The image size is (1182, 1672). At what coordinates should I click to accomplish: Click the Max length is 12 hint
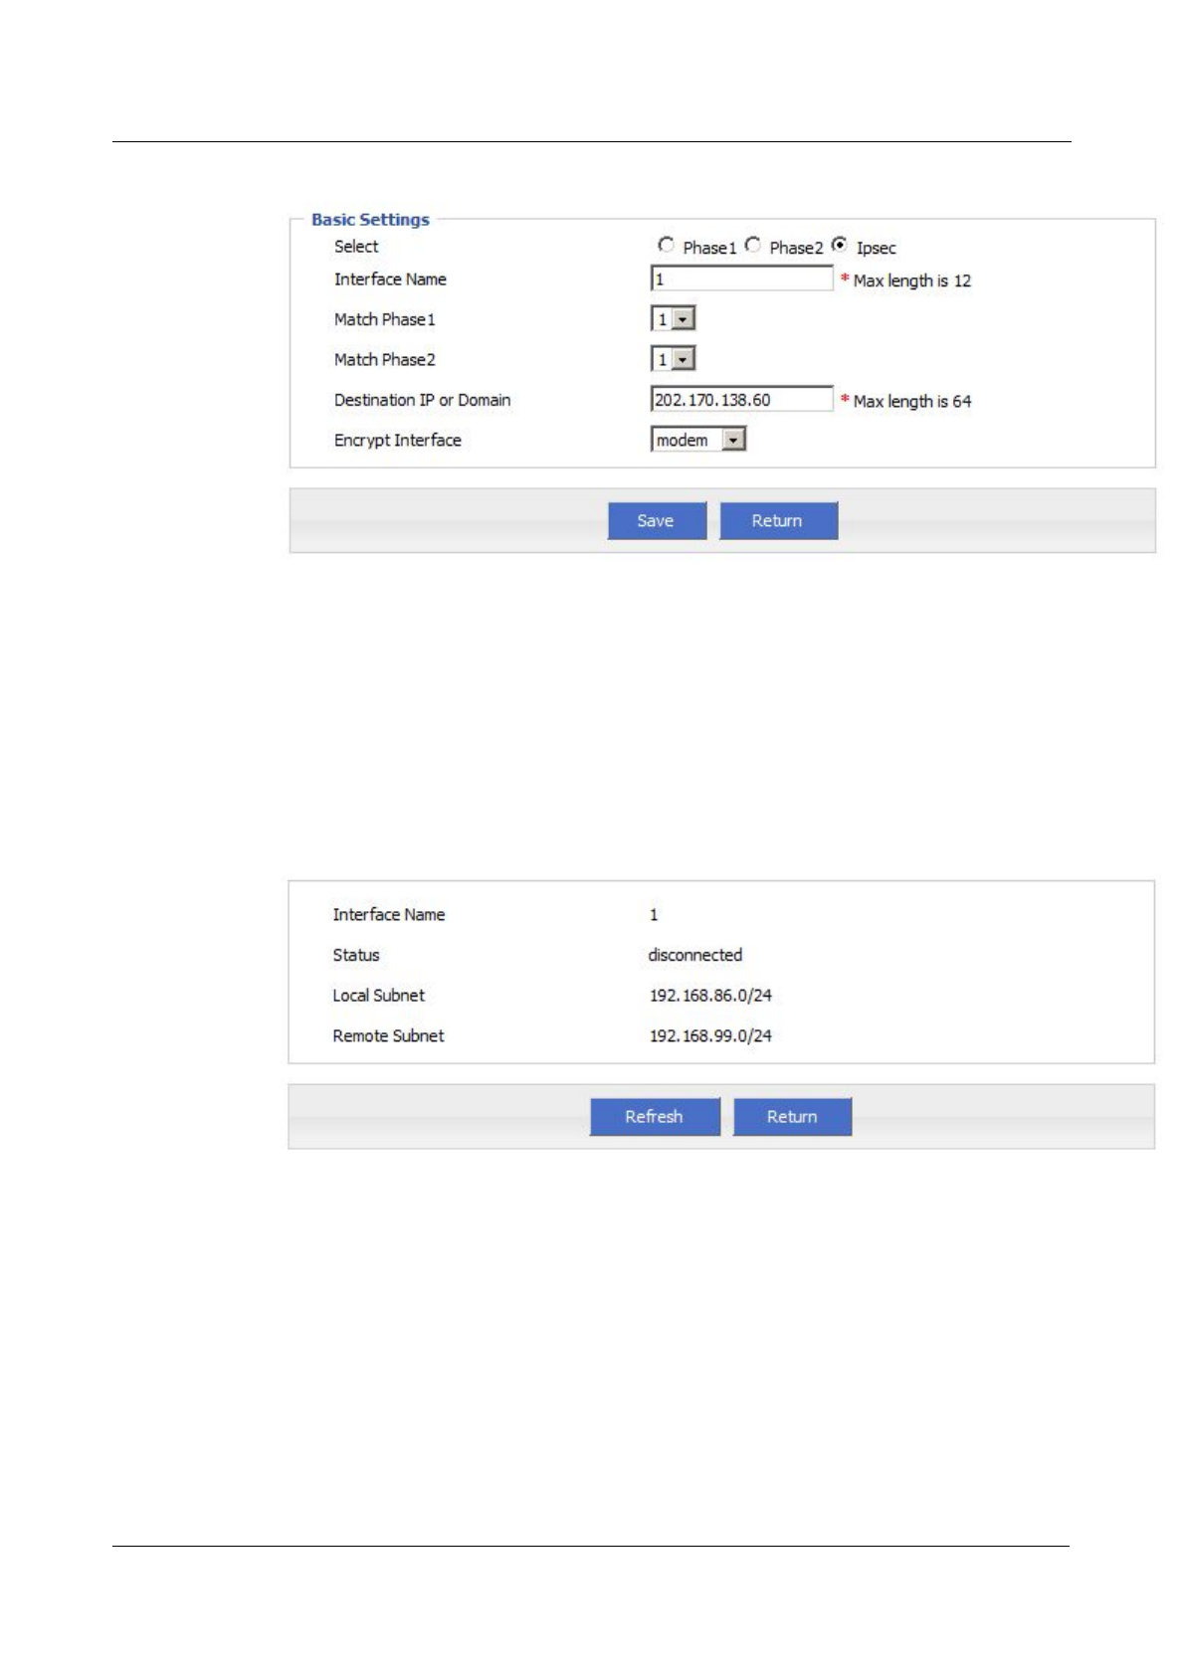tap(911, 280)
